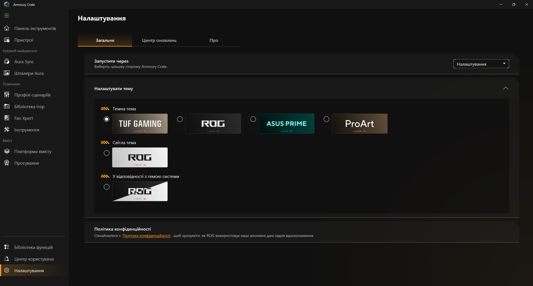Click the Профілі сценаріїв sliders icon

click(x=7, y=95)
